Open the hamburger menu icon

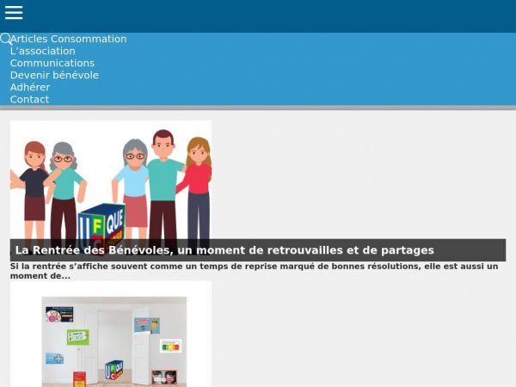pyautogui.click(x=14, y=13)
